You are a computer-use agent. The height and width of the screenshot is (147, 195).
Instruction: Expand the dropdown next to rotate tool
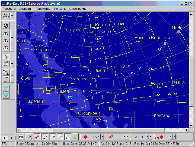(12, 64)
